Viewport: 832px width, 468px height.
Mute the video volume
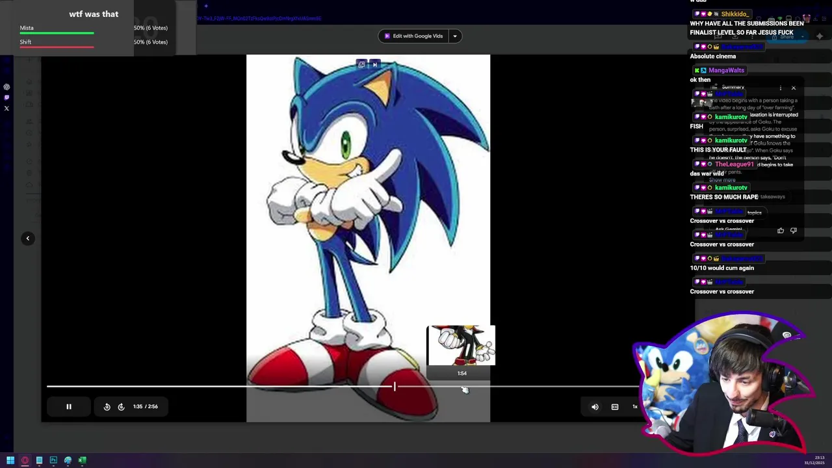(595, 407)
